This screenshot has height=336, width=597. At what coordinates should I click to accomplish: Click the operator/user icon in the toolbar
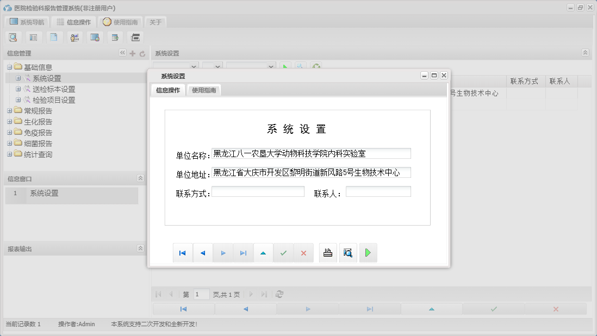coord(74,37)
